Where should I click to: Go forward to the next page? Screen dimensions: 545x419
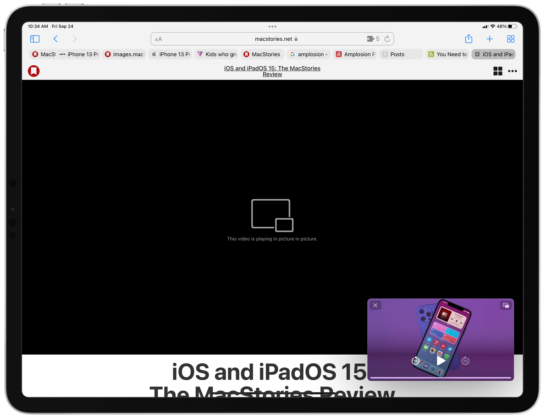point(75,39)
